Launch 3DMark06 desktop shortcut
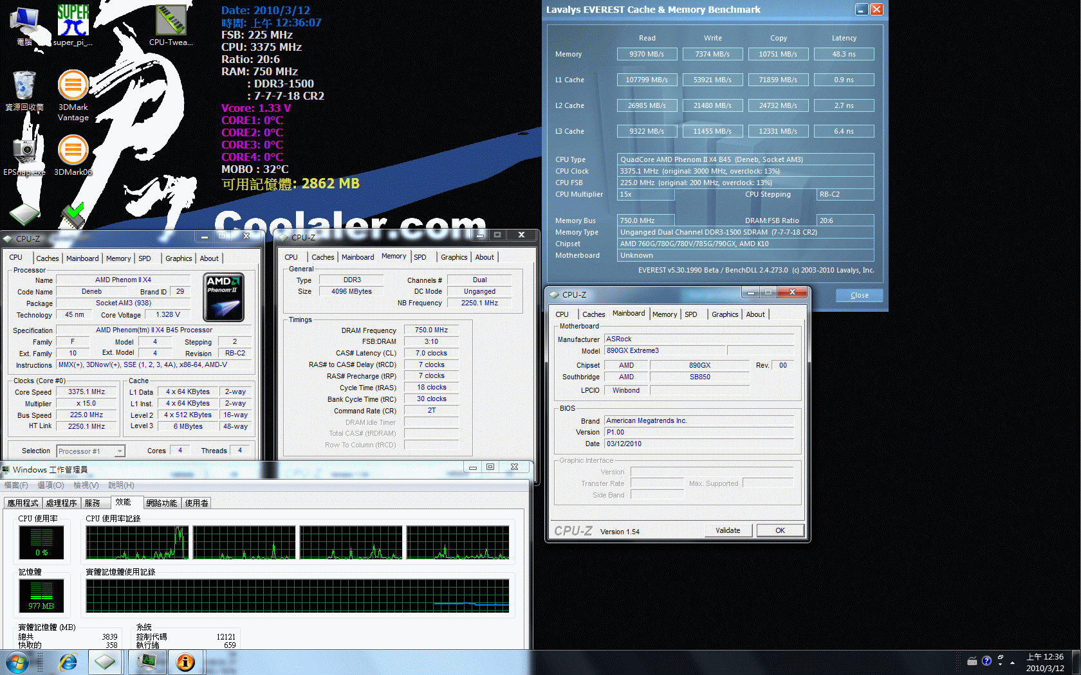This screenshot has width=1081, height=675. pyautogui.click(x=73, y=155)
